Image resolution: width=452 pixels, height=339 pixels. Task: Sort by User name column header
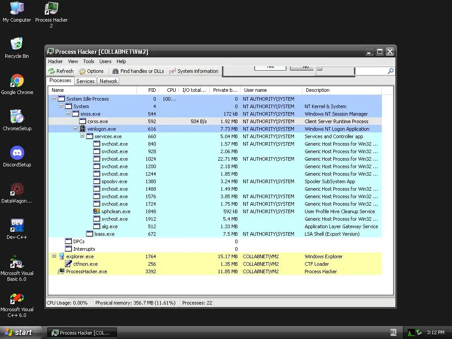click(271, 90)
